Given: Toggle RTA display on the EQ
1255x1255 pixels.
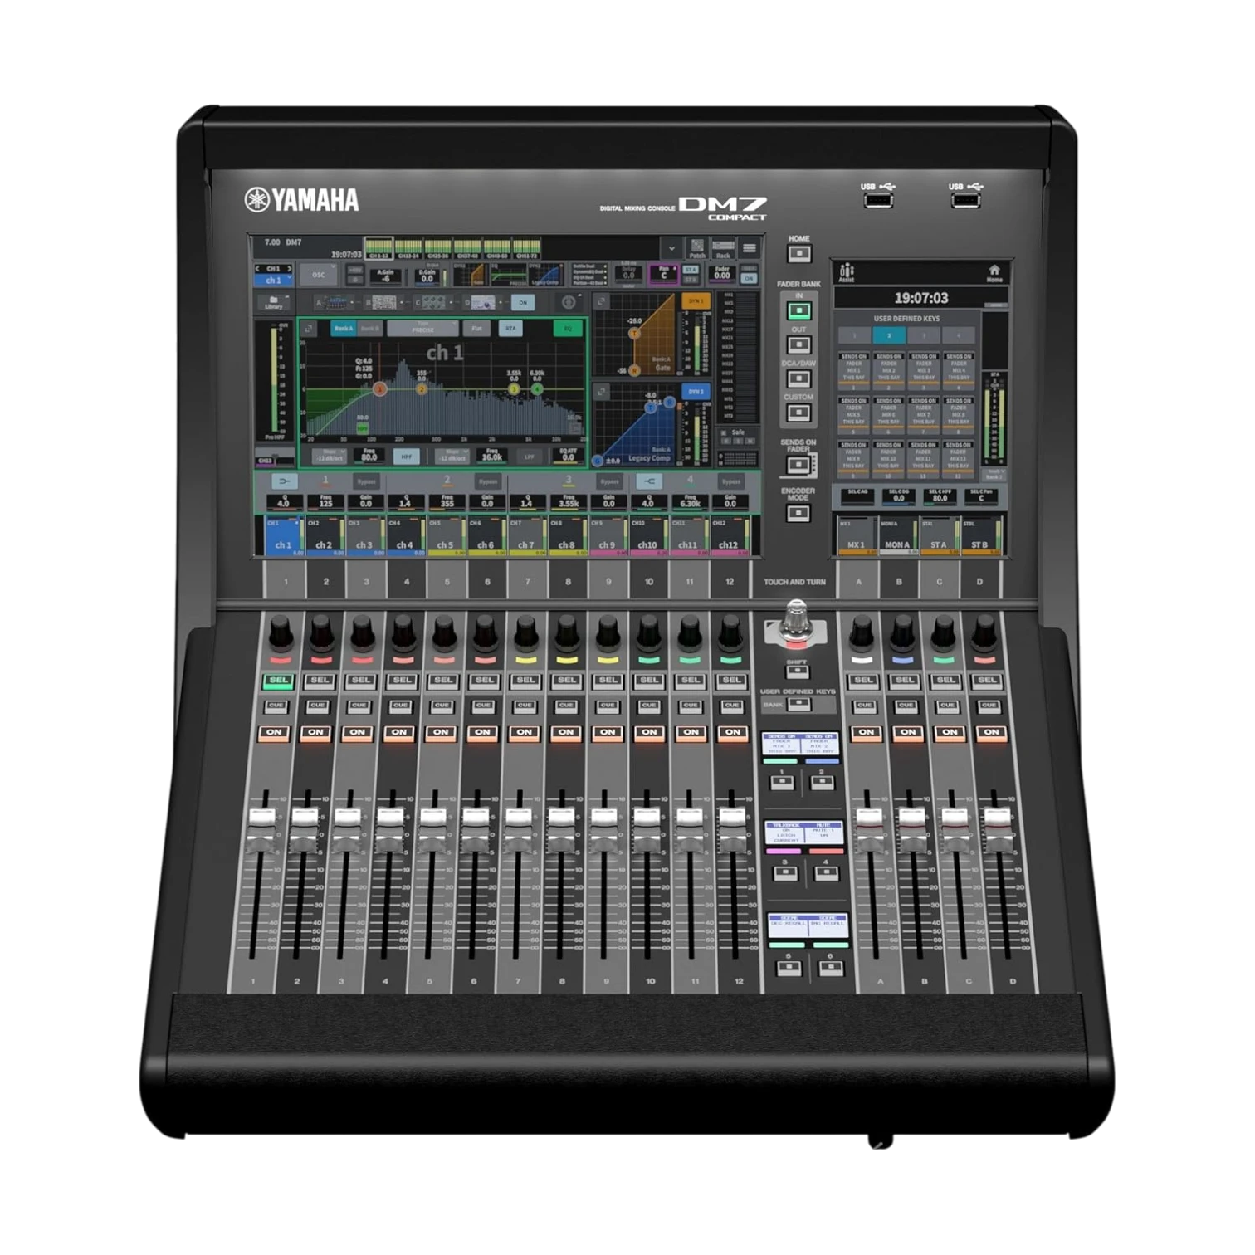Looking at the screenshot, I should click(x=510, y=329).
